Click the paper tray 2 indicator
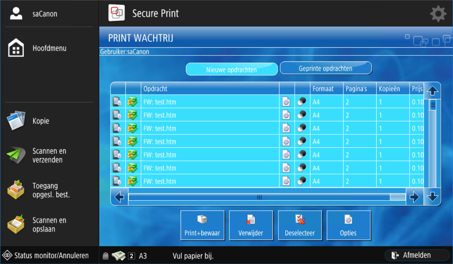 [131, 256]
